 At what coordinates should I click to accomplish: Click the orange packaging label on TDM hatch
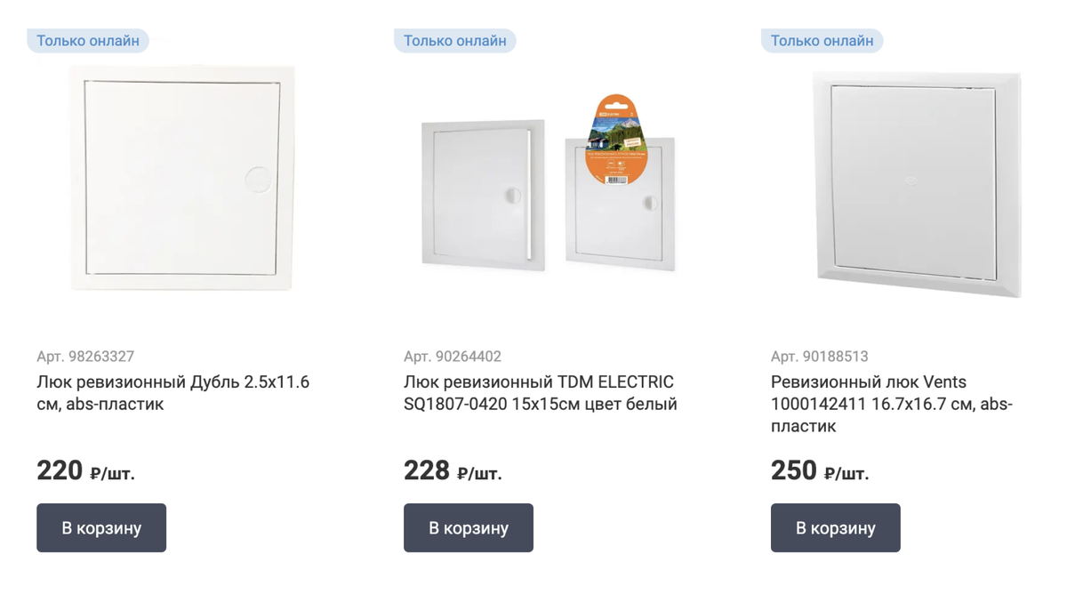tap(616, 142)
